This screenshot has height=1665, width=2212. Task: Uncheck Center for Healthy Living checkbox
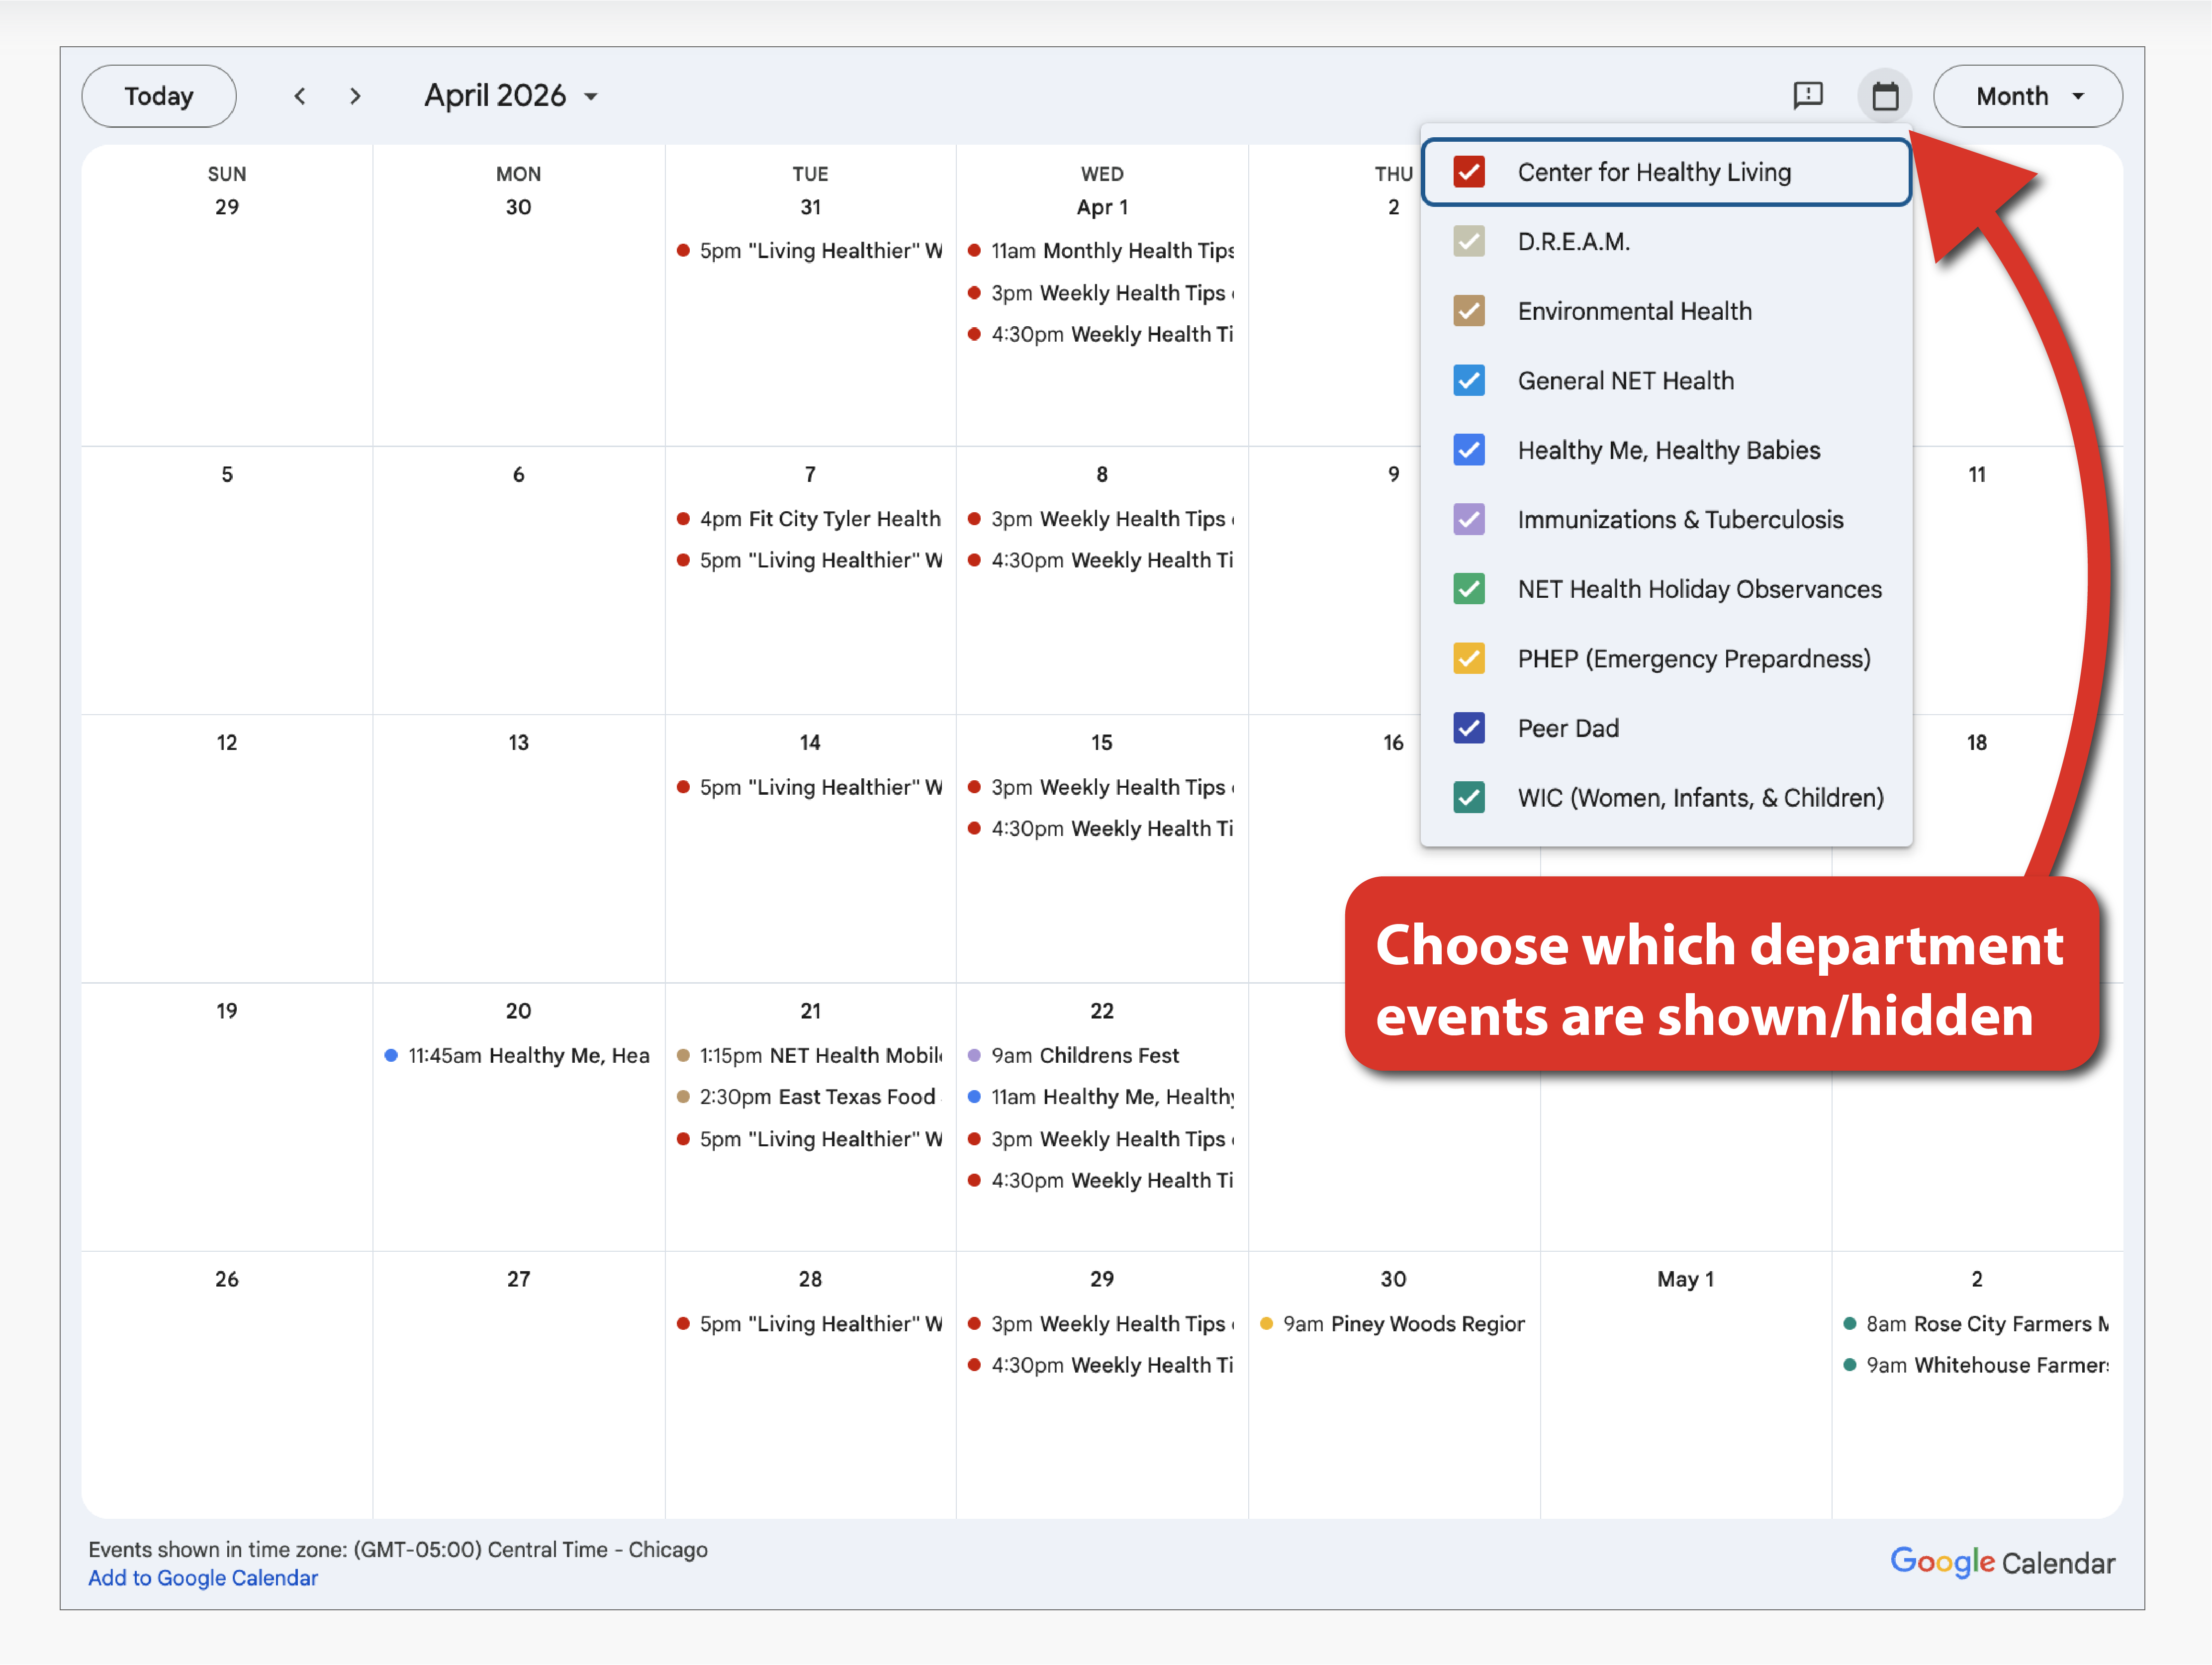click(x=1468, y=172)
